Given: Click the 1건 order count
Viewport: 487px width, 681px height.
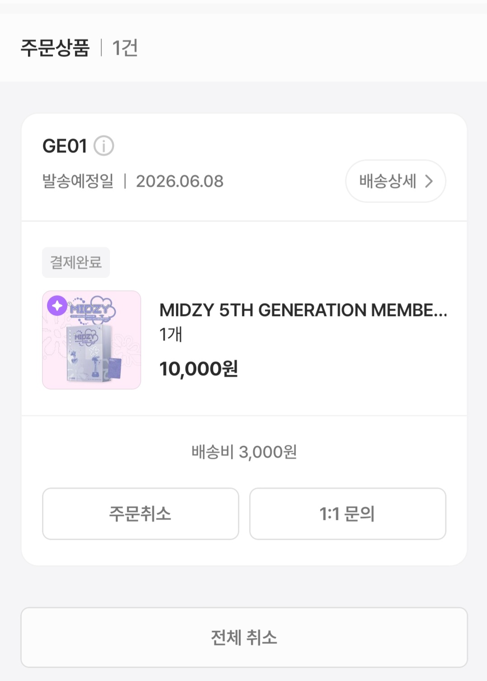Looking at the screenshot, I should (x=125, y=48).
